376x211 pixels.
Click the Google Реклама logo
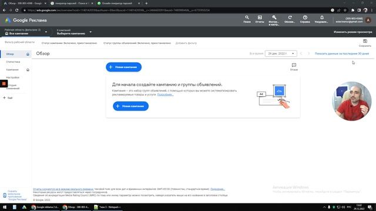click(x=26, y=21)
